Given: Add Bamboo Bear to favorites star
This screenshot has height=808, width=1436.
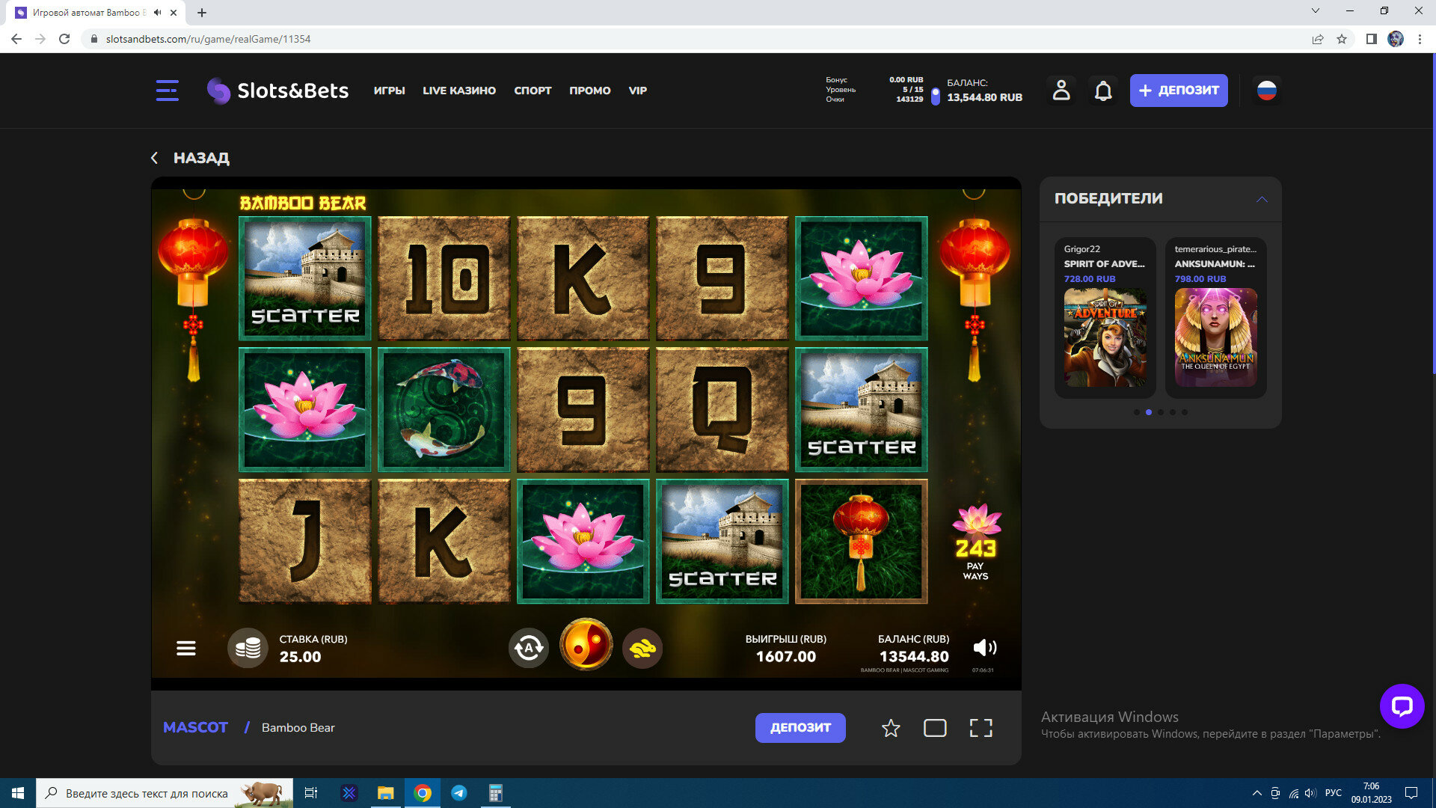Looking at the screenshot, I should [891, 728].
